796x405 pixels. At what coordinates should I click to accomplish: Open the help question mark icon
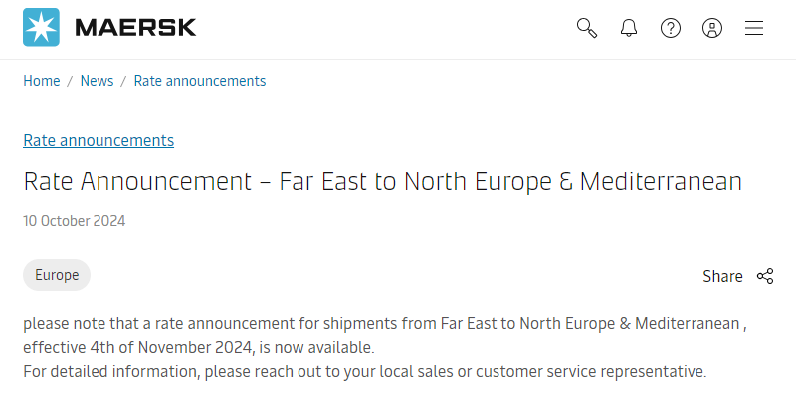coord(670,28)
